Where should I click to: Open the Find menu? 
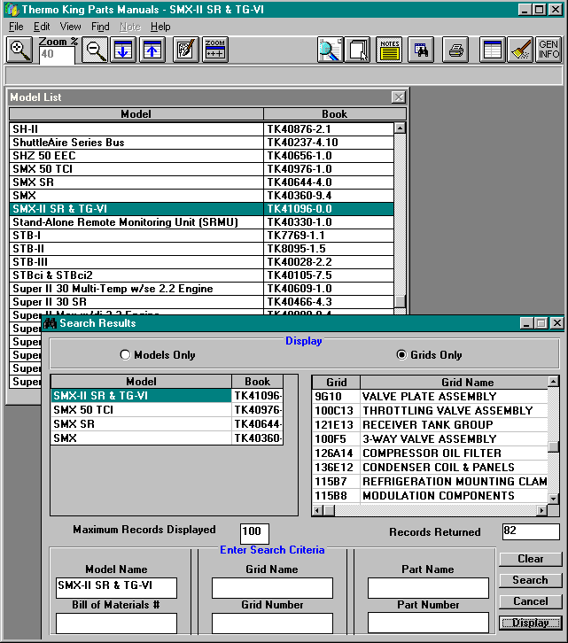(x=100, y=27)
